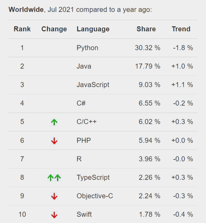Select the Java language entry
Viewport: 206px width, 223px height.
[x=84, y=66]
